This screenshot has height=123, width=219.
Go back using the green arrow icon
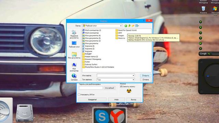(126, 26)
